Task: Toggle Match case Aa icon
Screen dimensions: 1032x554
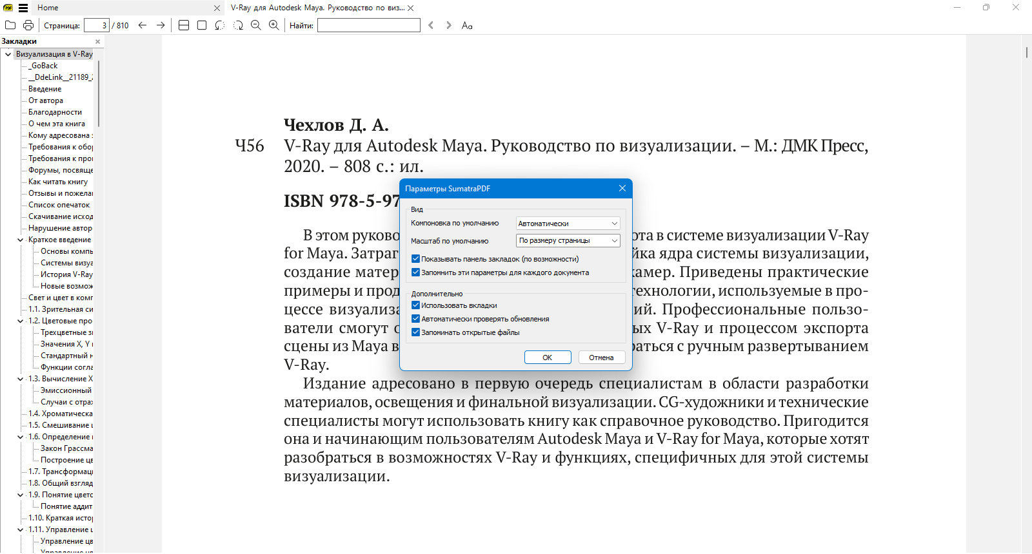Action: [x=467, y=25]
